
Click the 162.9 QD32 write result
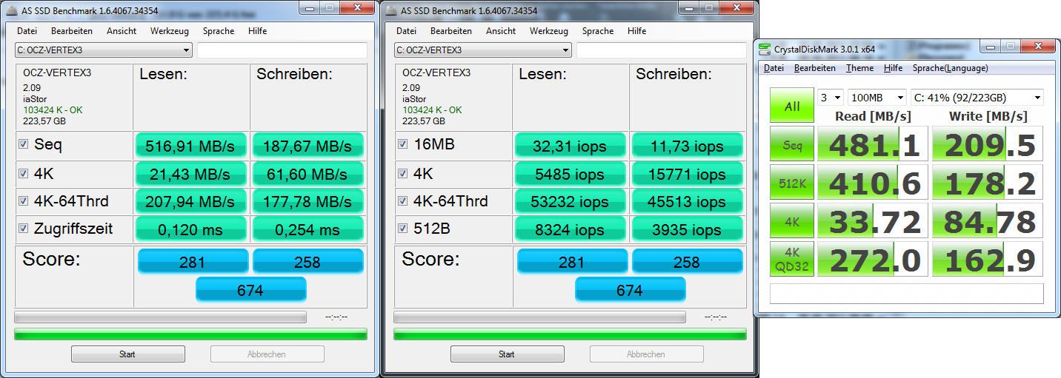(x=988, y=259)
